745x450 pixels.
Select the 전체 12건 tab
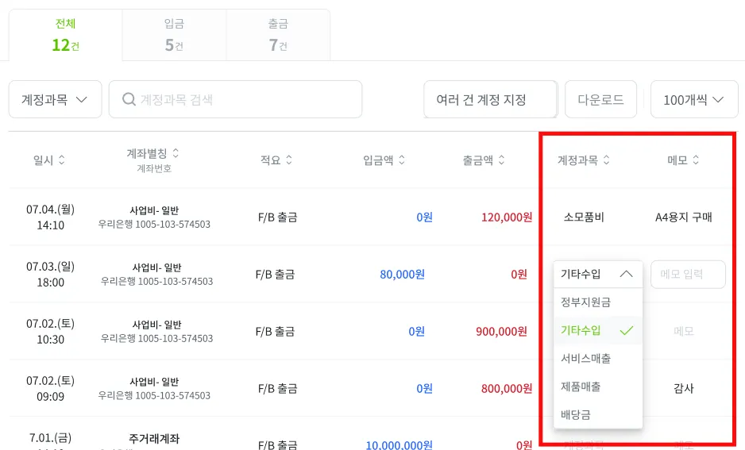[x=66, y=35]
